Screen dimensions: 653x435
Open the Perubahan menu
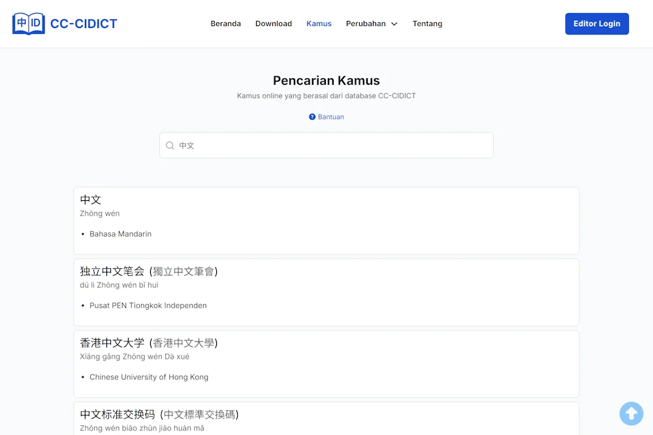[x=367, y=23]
